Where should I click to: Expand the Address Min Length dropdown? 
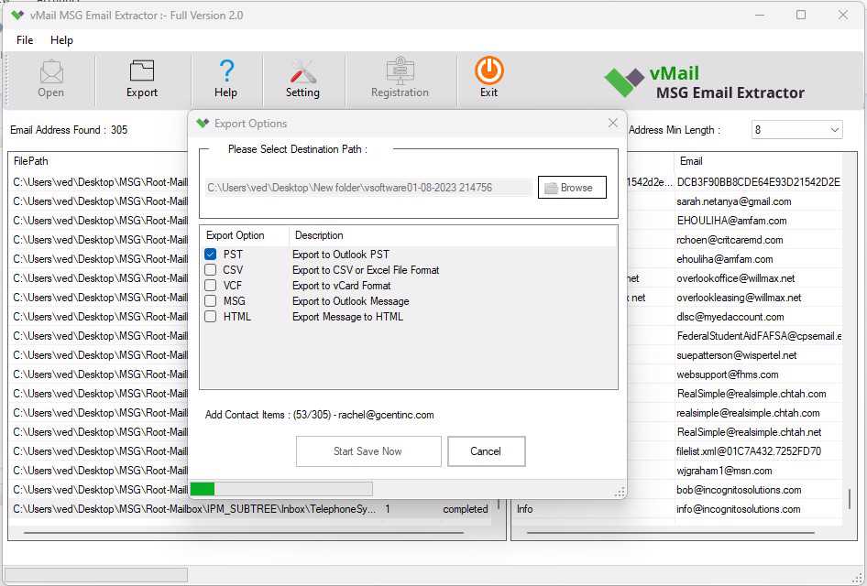(x=834, y=130)
